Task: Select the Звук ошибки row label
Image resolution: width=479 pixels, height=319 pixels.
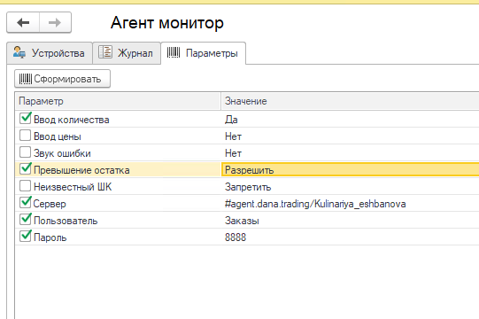Action: [x=62, y=153]
